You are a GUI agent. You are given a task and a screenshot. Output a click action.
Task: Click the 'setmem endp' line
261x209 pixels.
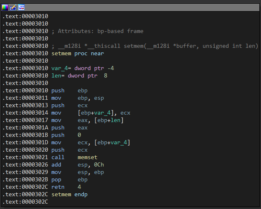69,195
